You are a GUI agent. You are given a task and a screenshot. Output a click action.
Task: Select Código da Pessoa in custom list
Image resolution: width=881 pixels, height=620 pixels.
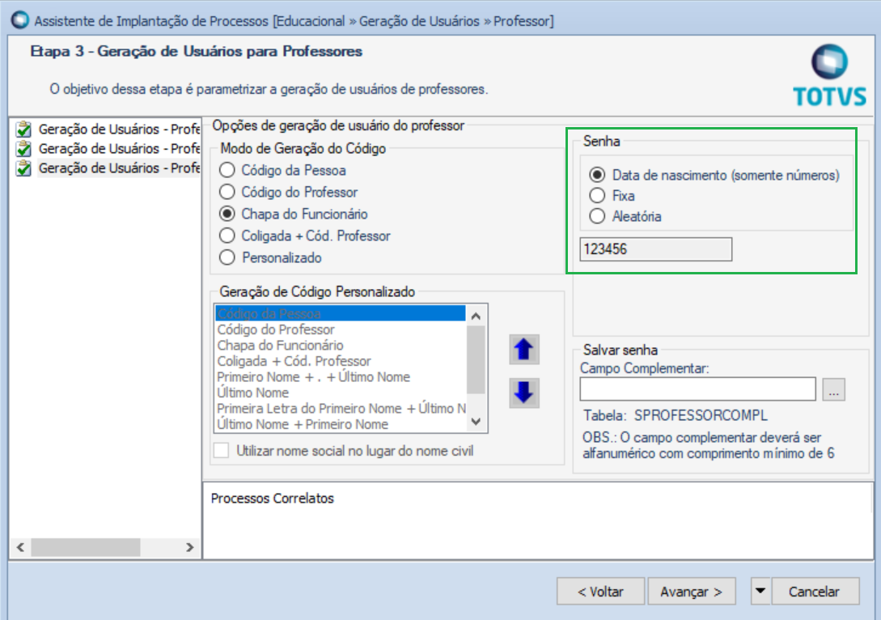(341, 313)
